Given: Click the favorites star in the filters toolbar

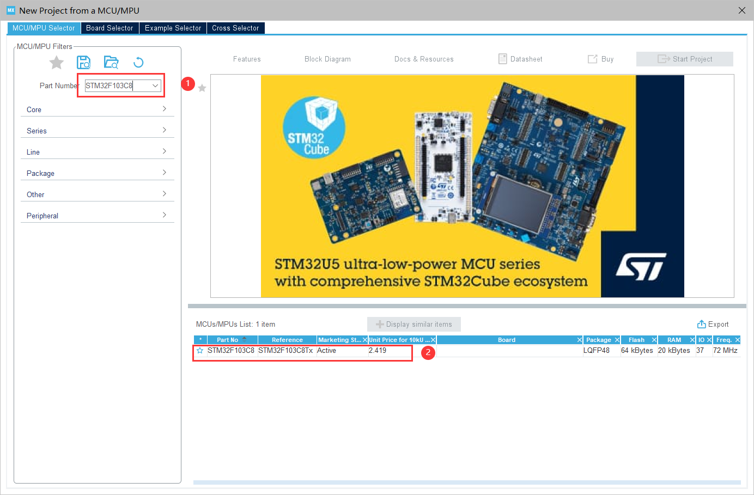Looking at the screenshot, I should [x=56, y=62].
